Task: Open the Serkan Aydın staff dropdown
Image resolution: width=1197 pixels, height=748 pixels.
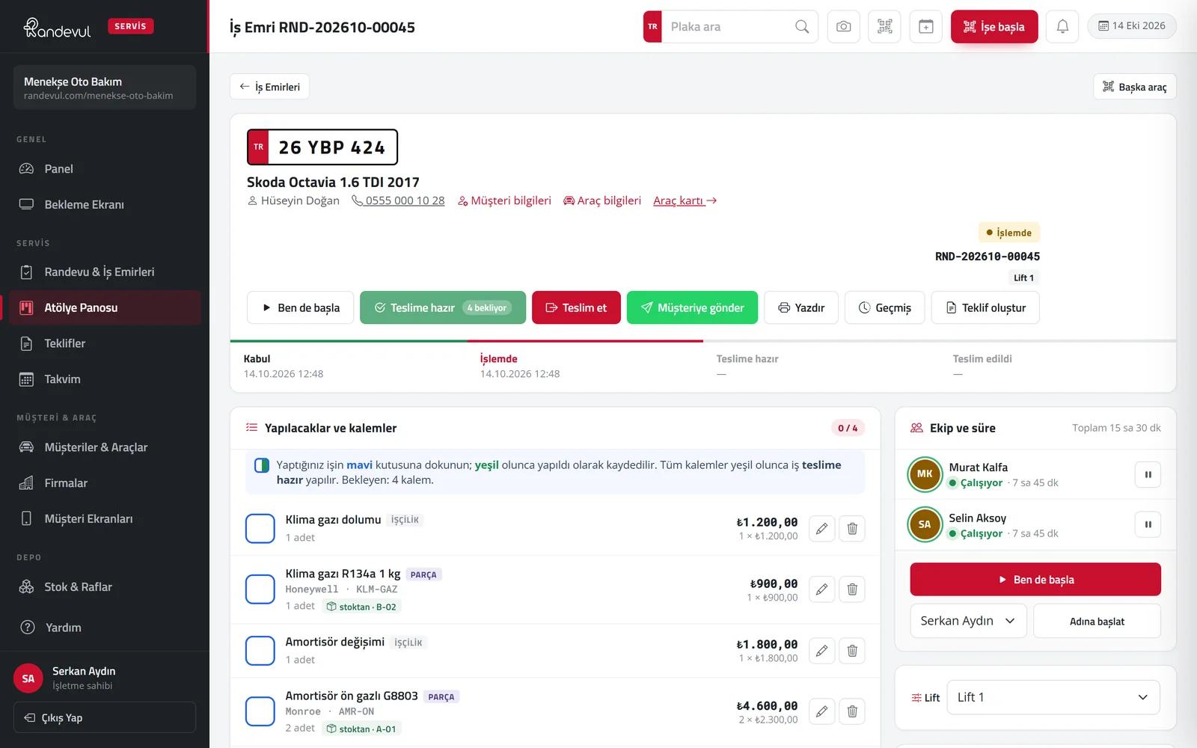Action: 968,621
